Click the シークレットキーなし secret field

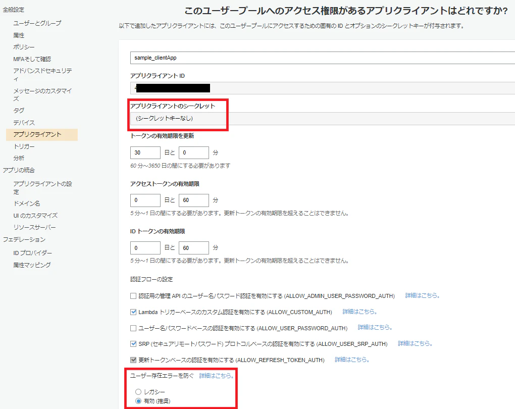pyautogui.click(x=323, y=118)
